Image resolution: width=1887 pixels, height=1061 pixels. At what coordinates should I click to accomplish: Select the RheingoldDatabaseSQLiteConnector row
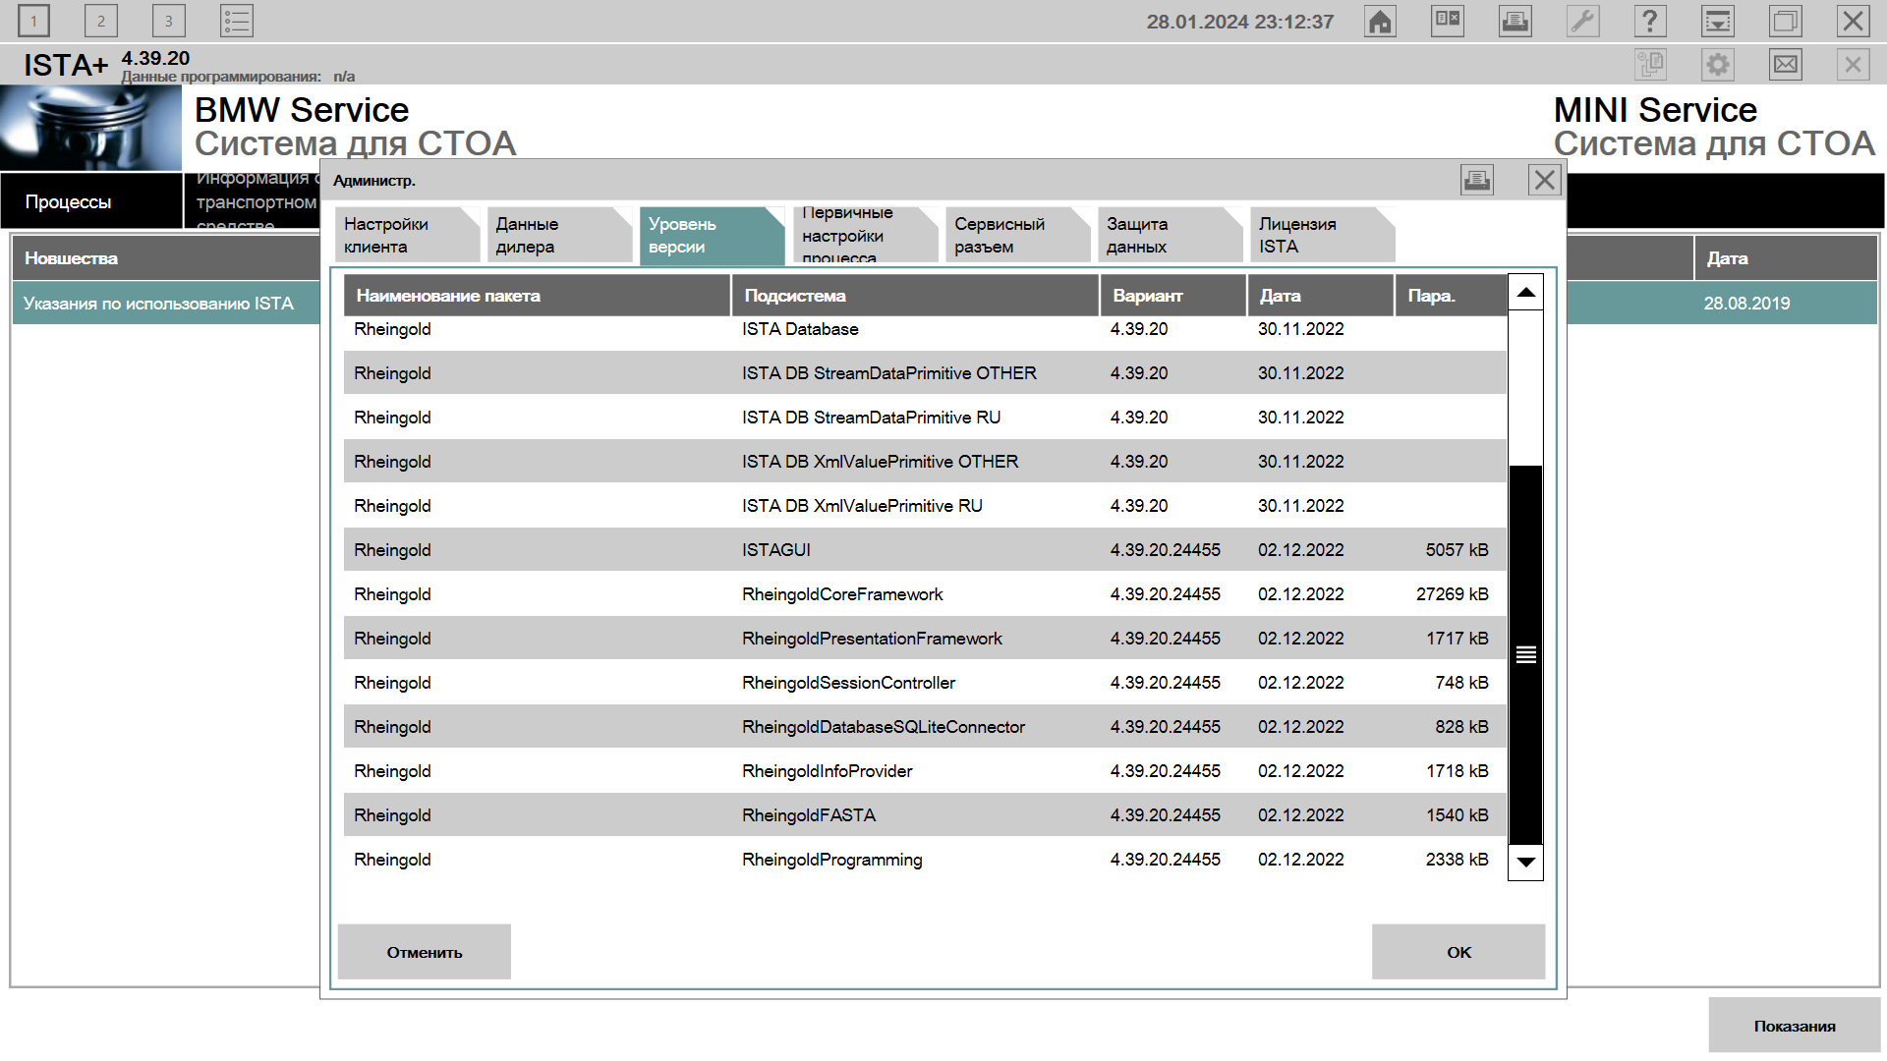tap(925, 727)
